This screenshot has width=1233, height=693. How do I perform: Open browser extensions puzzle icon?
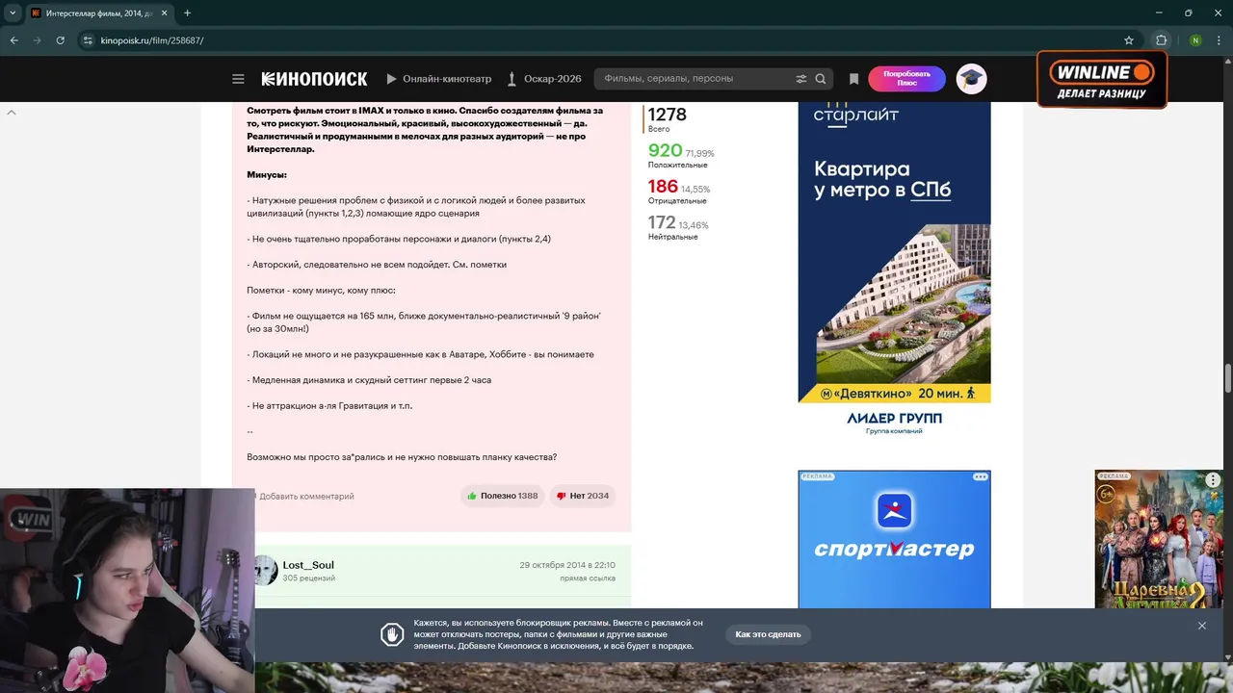pyautogui.click(x=1161, y=40)
